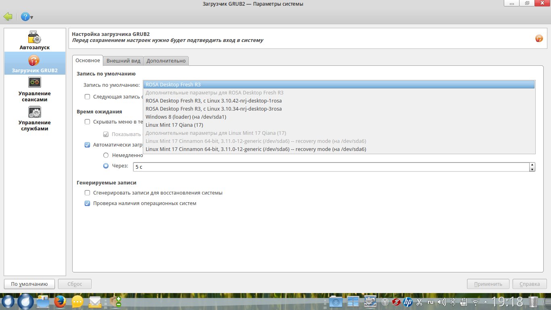This screenshot has height=310, width=551.
Task: Switch keyboard layout via ru indicator
Action: point(430,302)
